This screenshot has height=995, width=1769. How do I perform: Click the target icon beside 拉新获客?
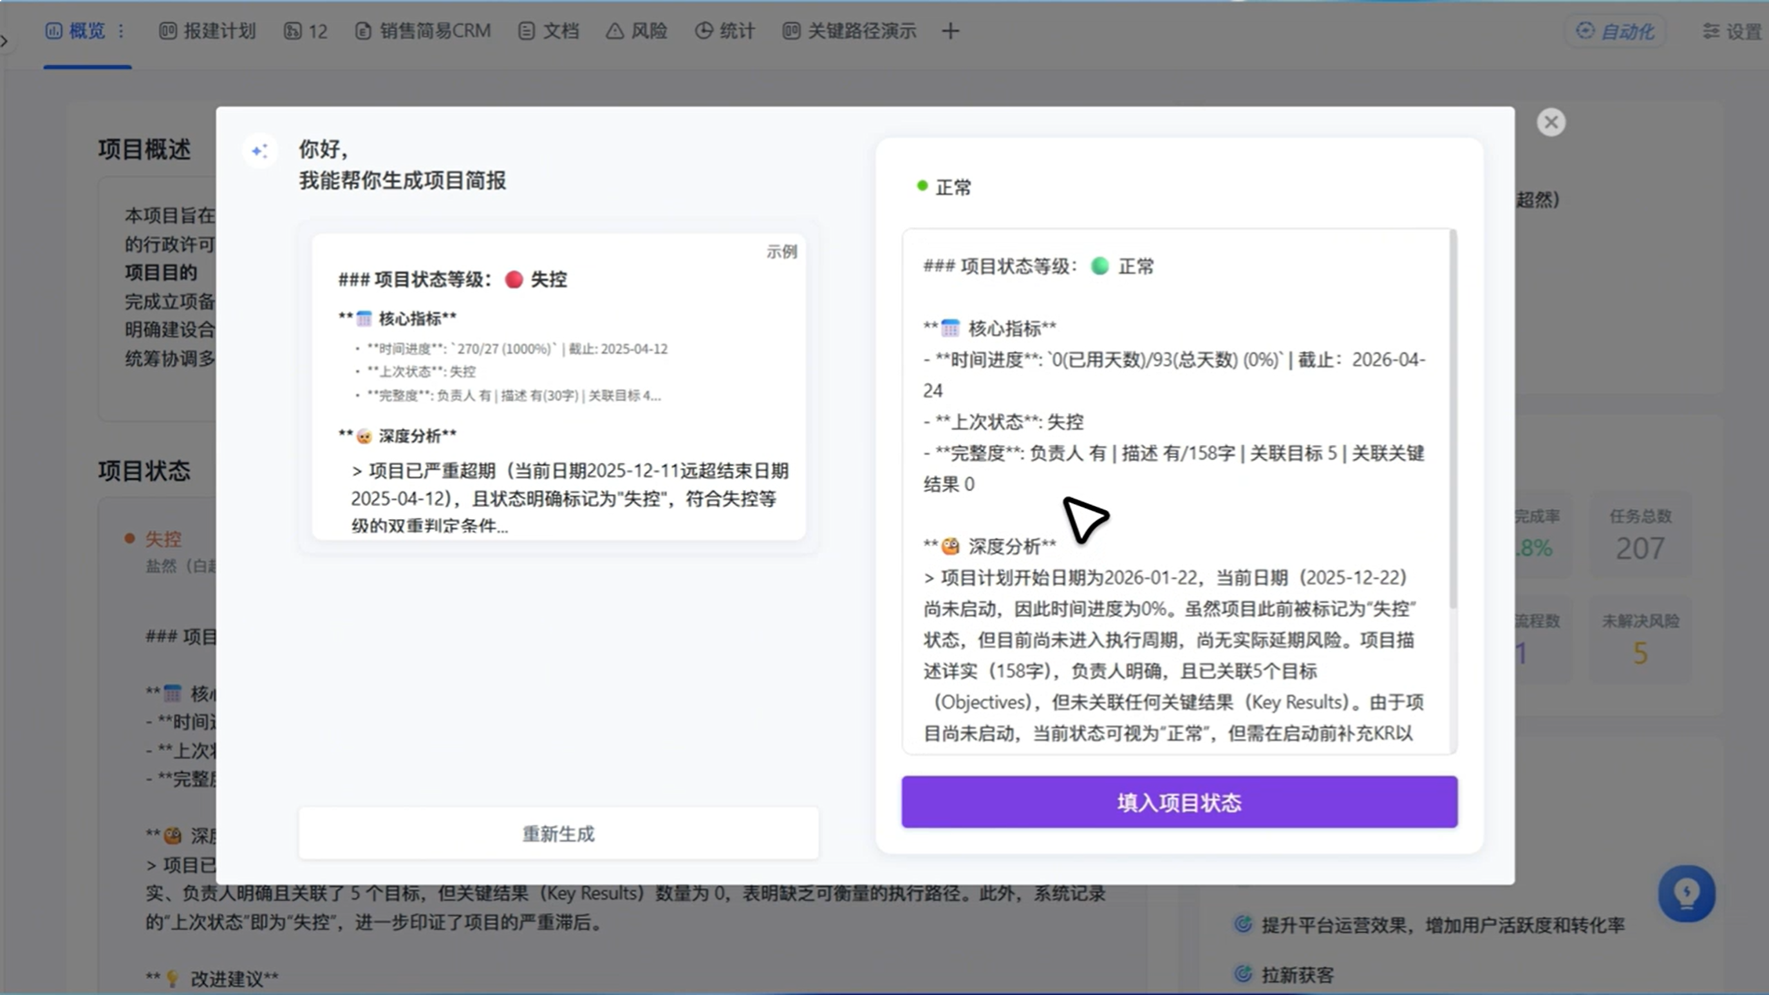[x=1243, y=974]
